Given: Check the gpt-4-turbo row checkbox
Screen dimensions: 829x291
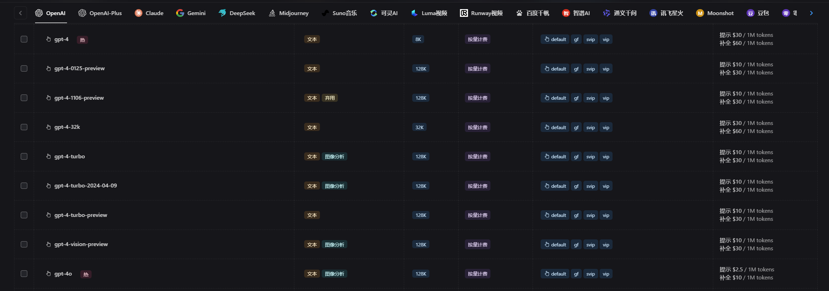Looking at the screenshot, I should (24, 156).
